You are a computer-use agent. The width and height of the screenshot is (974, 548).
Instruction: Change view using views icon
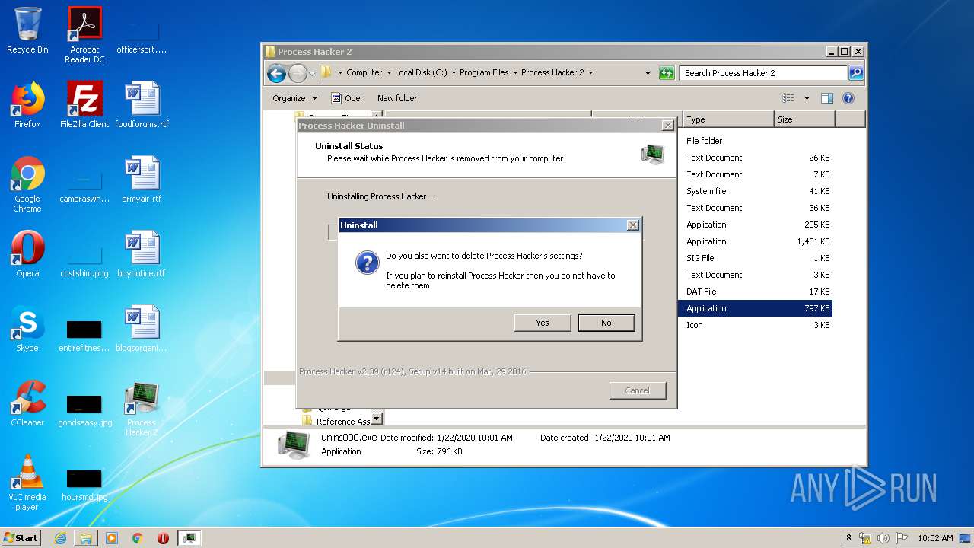pos(788,98)
